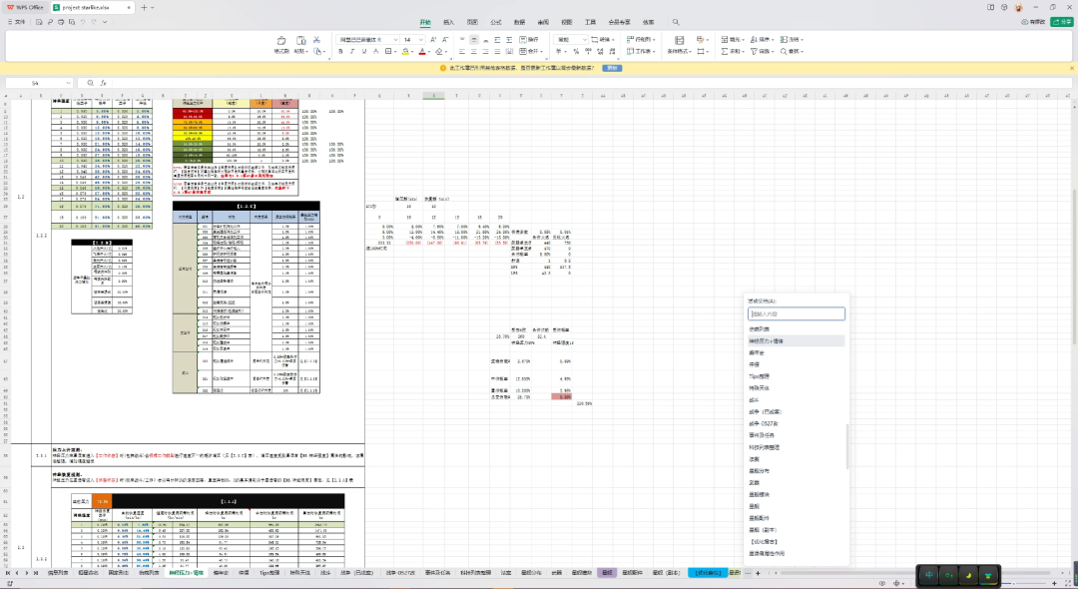Image resolution: width=1078 pixels, height=589 pixels.
Task: Click the scrollbar in the sheet list popup
Action: click(x=847, y=446)
